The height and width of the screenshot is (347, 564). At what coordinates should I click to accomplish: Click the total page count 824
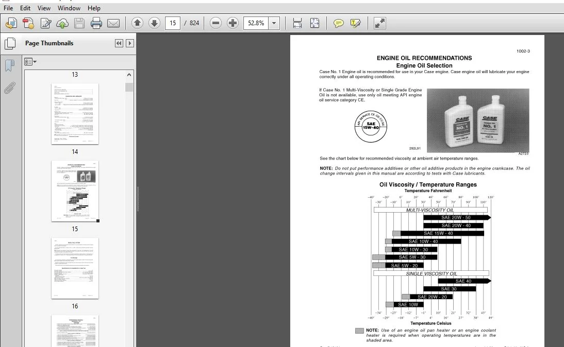point(194,23)
